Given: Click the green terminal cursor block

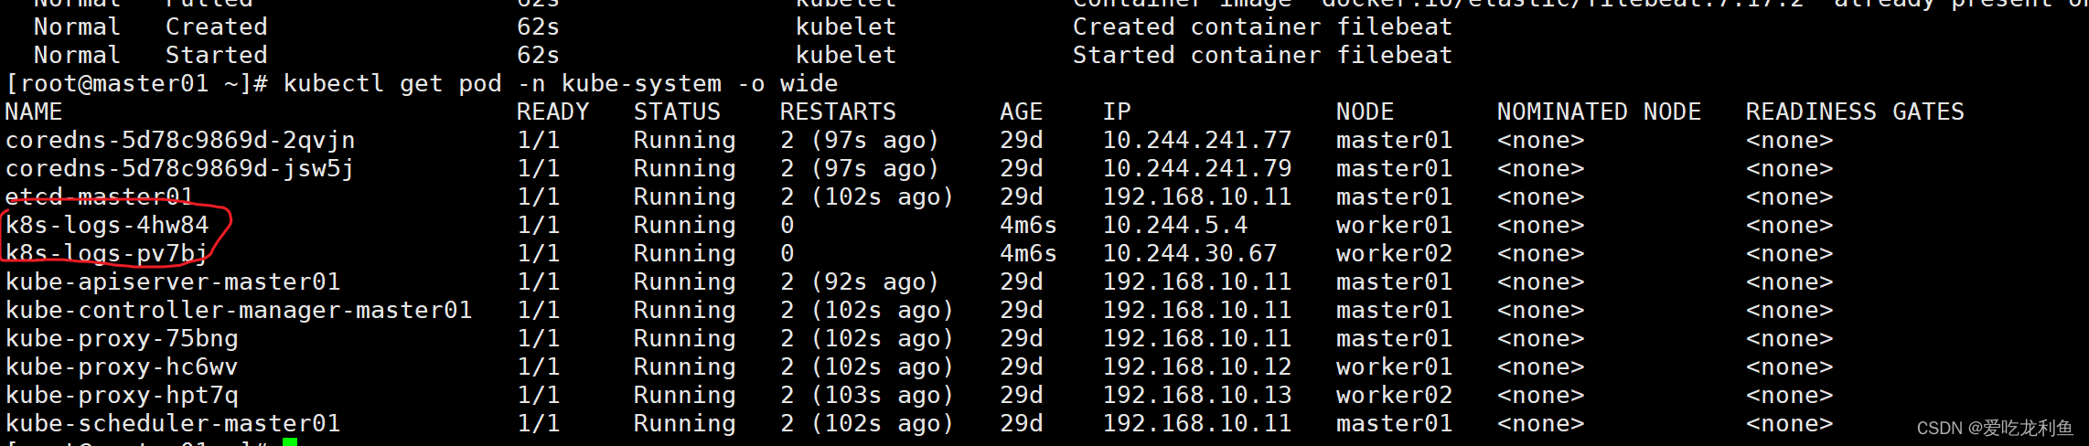Looking at the screenshot, I should tap(290, 441).
